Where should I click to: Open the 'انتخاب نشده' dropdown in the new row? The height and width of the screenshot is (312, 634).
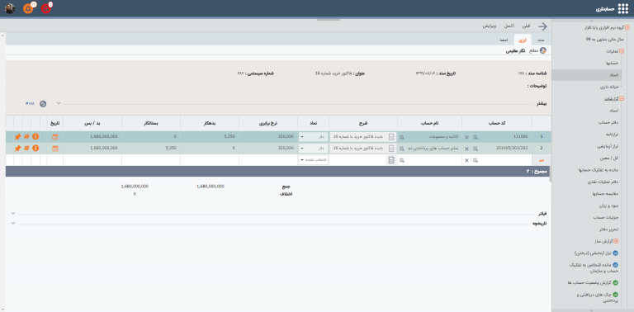314,160
